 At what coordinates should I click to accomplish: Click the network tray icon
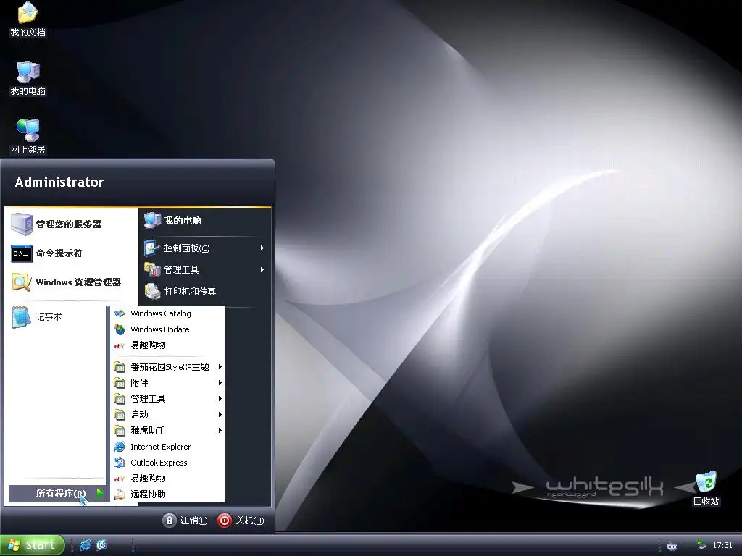tap(701, 546)
